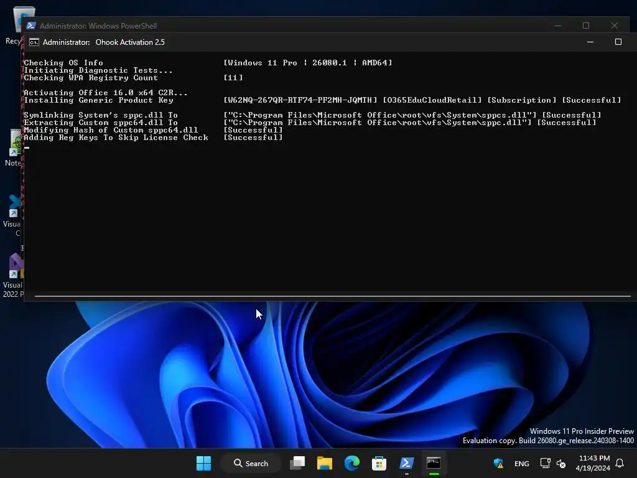
Task: Maximize the Windows PowerShell window behind
Action: click(586, 26)
